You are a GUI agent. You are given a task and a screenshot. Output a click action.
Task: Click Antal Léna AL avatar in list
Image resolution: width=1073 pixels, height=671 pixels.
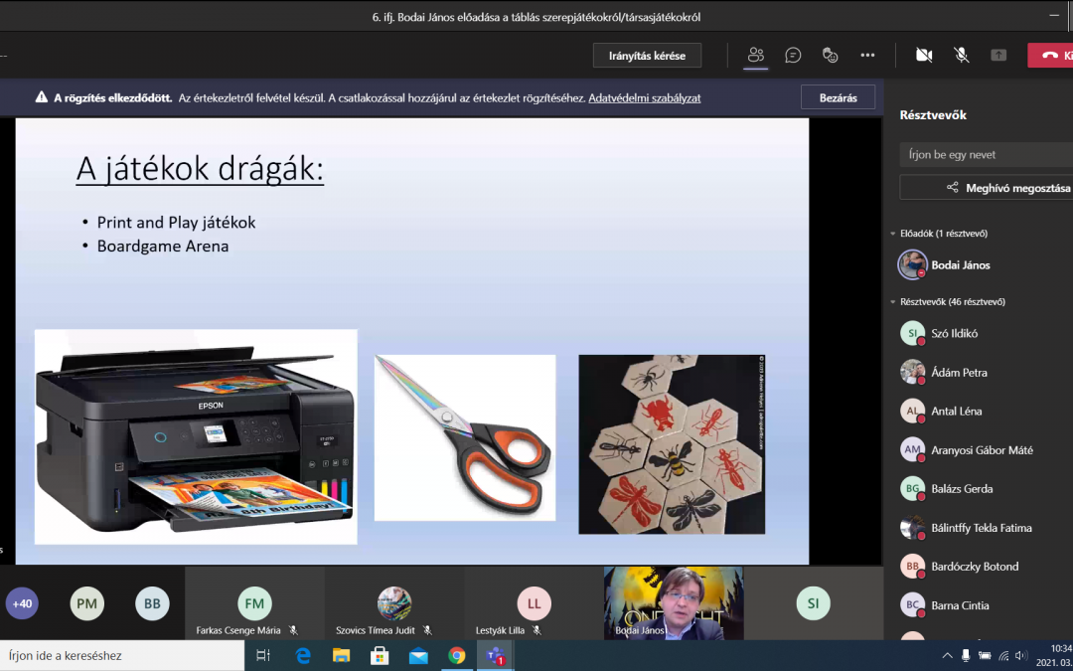coord(912,411)
